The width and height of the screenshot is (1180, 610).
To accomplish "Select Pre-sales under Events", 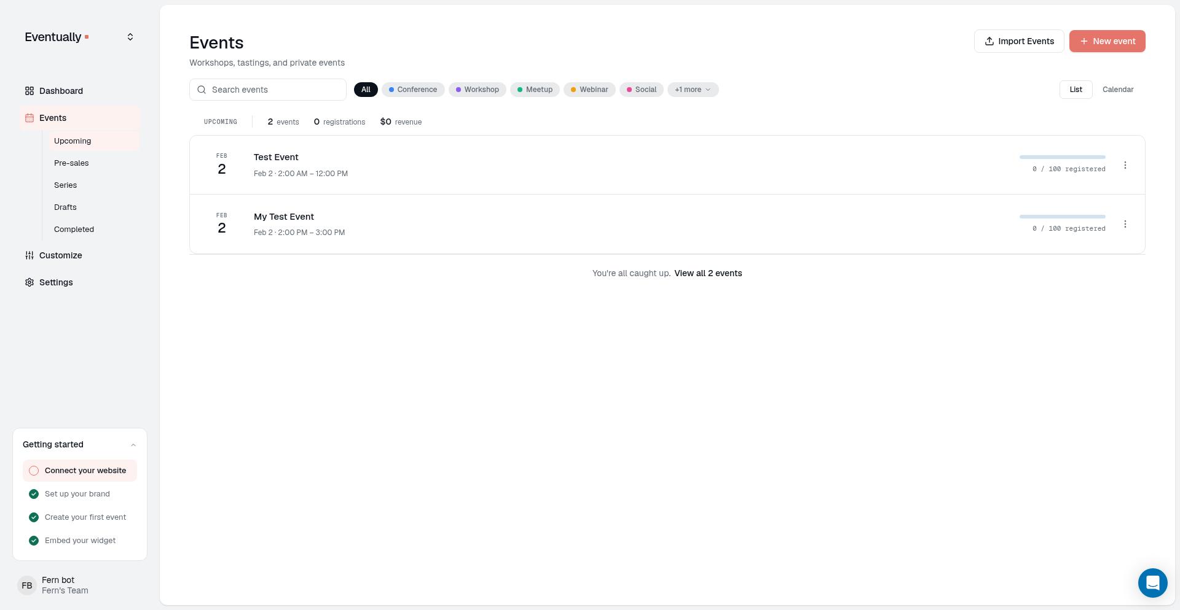I will (94, 163).
